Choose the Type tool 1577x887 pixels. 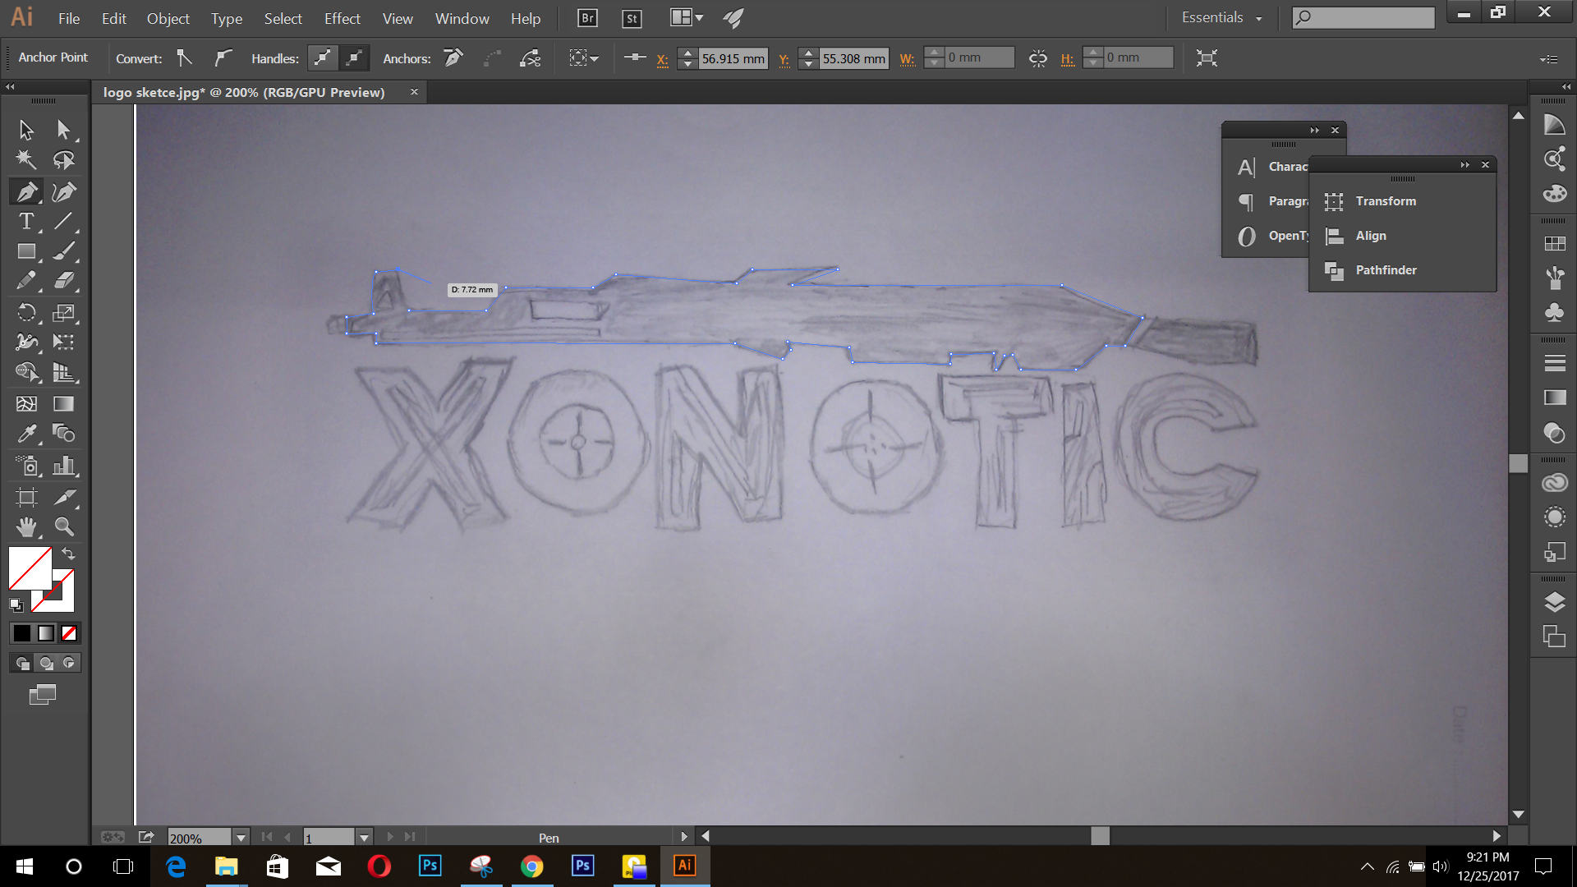(26, 222)
